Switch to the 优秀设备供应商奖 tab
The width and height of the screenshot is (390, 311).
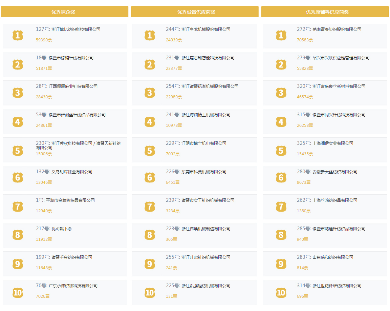tap(195, 12)
